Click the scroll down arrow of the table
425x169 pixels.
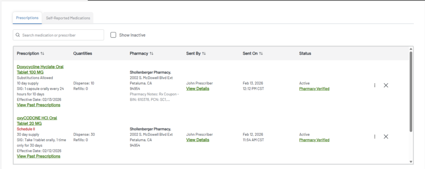(411, 162)
